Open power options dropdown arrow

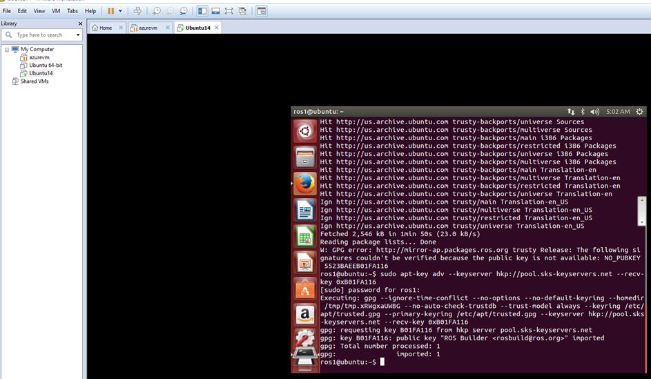(120, 11)
